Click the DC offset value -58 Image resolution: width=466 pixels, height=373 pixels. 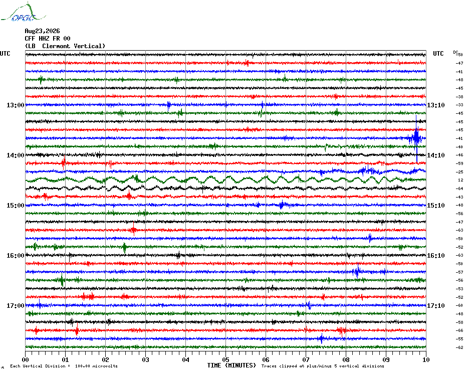coord(459,322)
